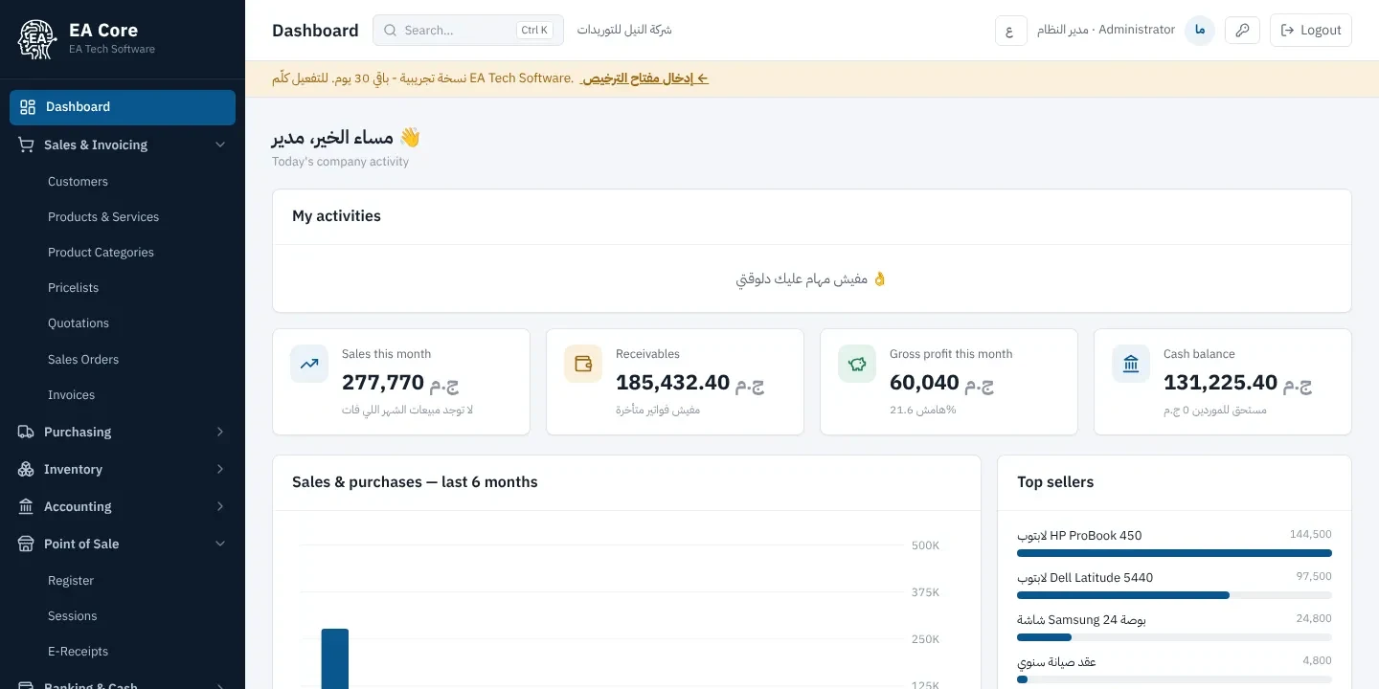This screenshot has height=689, width=1379.
Task: Click the 277,770 sales amount
Action: tap(383, 383)
